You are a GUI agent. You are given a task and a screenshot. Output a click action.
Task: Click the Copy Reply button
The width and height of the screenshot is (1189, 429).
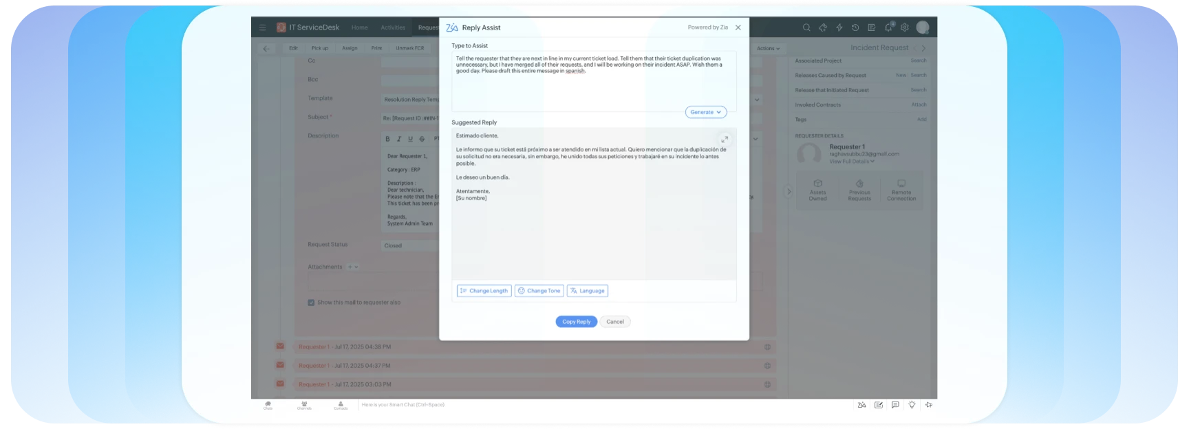[577, 322]
